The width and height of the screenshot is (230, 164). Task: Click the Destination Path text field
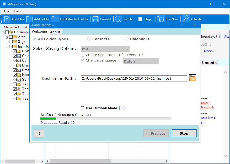click(134, 78)
